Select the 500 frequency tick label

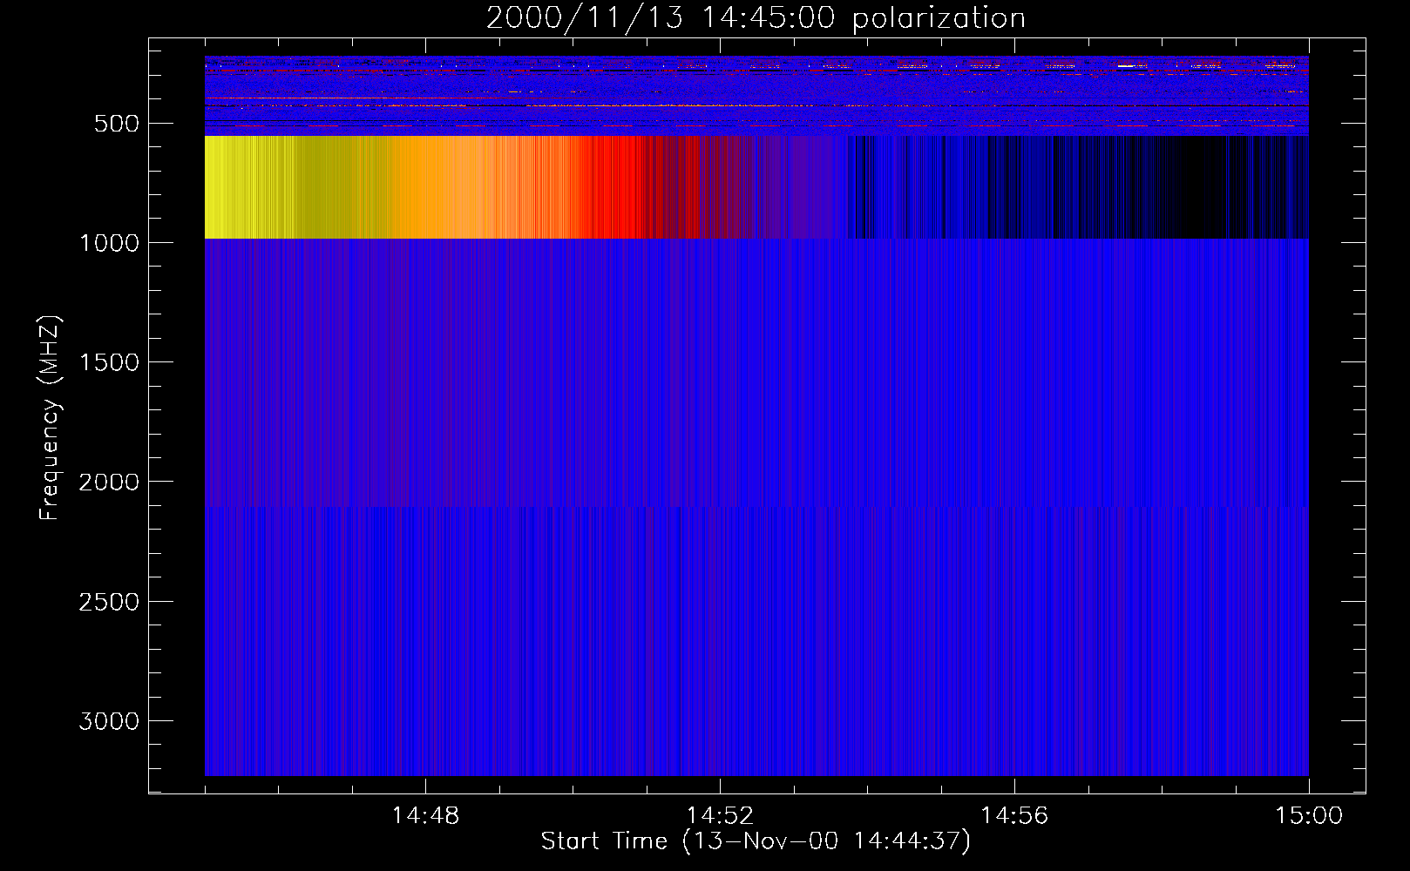coord(117,124)
